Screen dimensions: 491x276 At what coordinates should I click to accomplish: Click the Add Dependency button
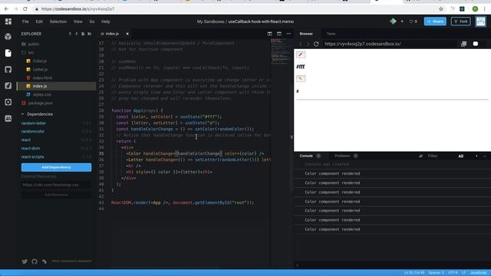[56, 167]
